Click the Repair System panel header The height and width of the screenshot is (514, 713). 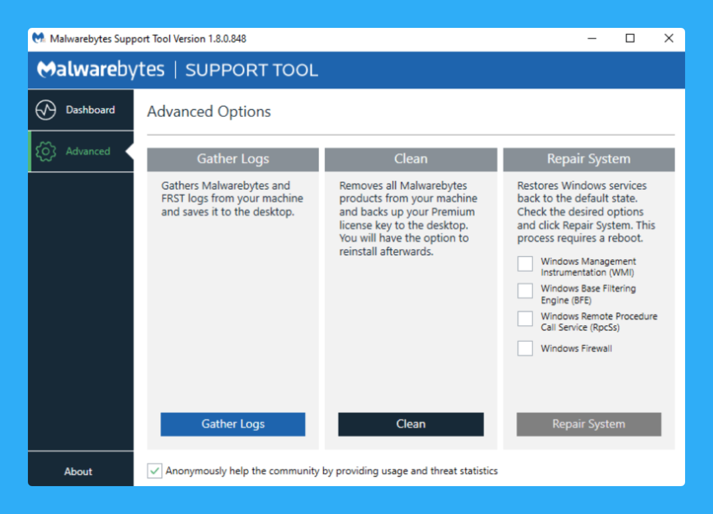point(589,159)
